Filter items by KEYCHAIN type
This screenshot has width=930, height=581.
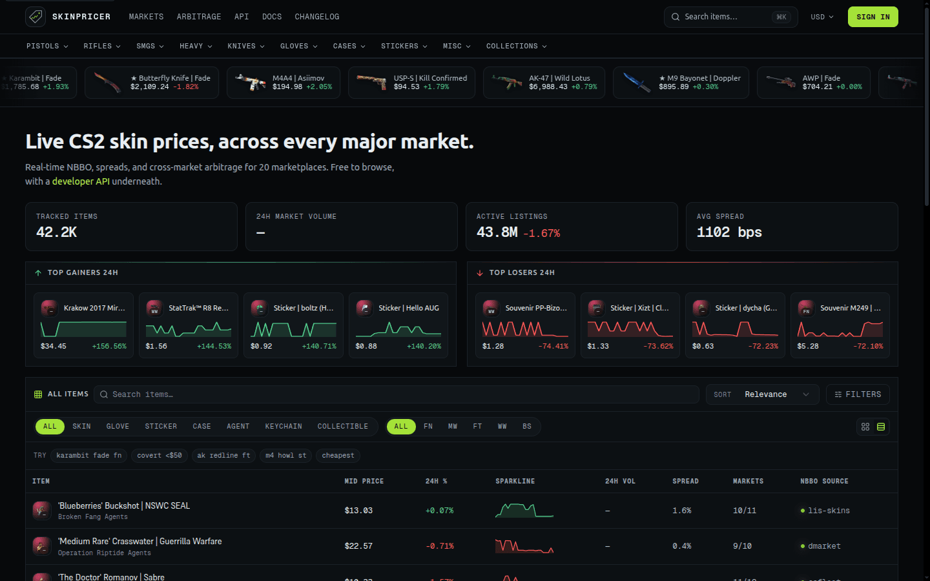tap(284, 427)
